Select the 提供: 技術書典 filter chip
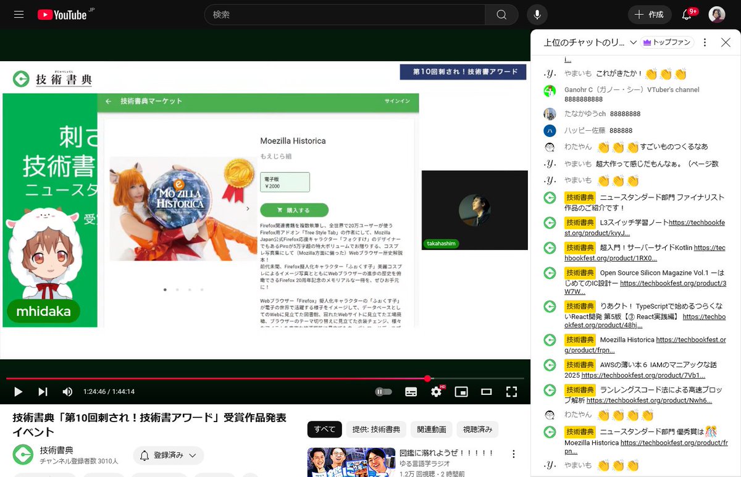The width and height of the screenshot is (741, 477). [376, 429]
